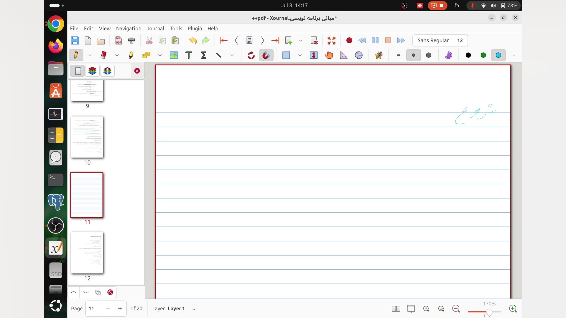Click the Text tool icon
566x318 pixels.
(x=189, y=55)
